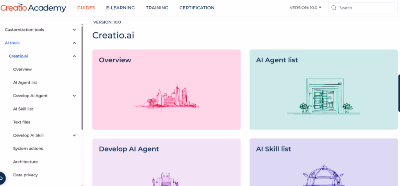Screen dimensions: 400x186
Task: Collapse the Creatio.ai sidebar chevron
Action: [74, 56]
